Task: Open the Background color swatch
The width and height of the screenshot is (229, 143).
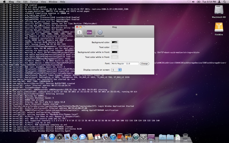Action: [115, 42]
